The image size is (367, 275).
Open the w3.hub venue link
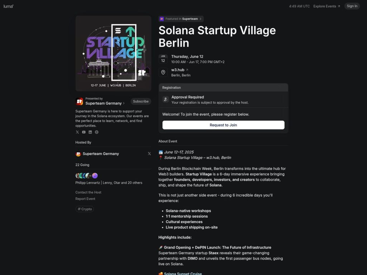pyautogui.click(x=178, y=69)
